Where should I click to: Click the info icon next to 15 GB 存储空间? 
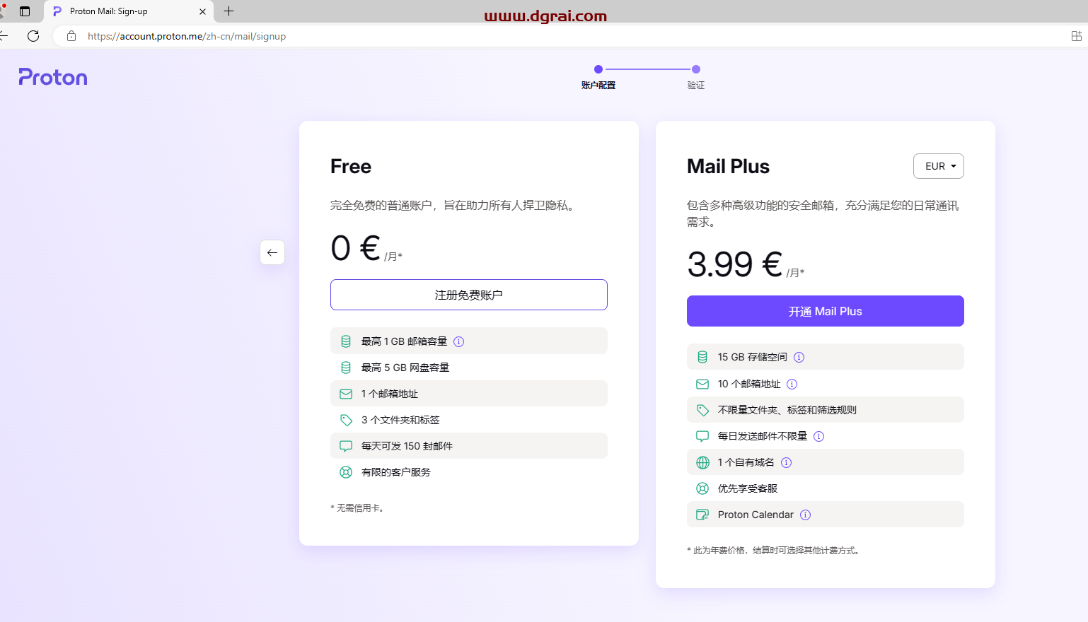coord(799,357)
